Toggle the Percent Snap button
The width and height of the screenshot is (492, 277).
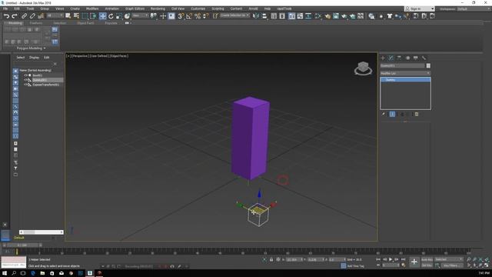click(198, 16)
